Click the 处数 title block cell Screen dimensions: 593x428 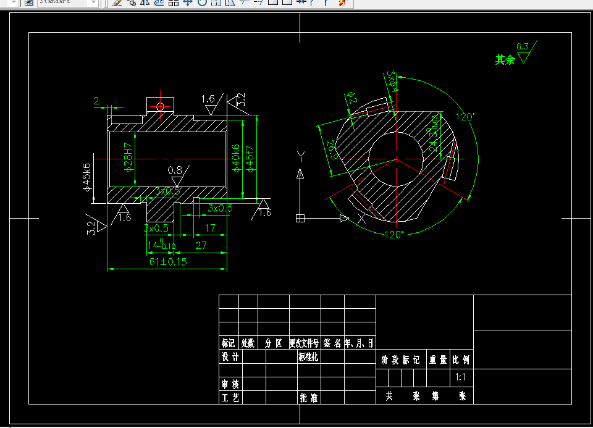(x=248, y=343)
